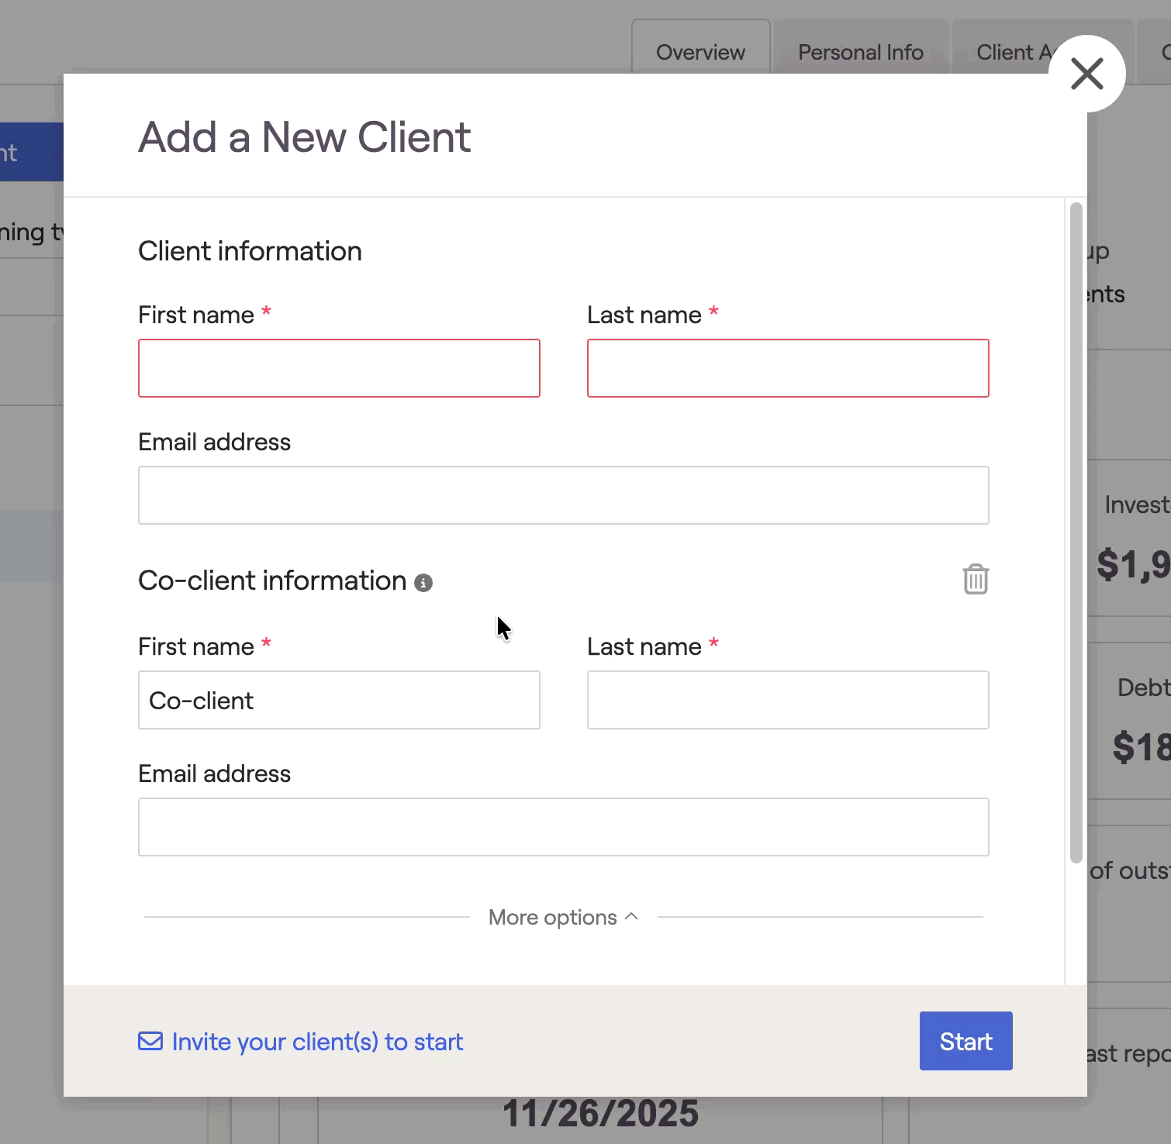1171x1144 pixels.
Task: Focus the client First name field
Action: tap(339, 368)
